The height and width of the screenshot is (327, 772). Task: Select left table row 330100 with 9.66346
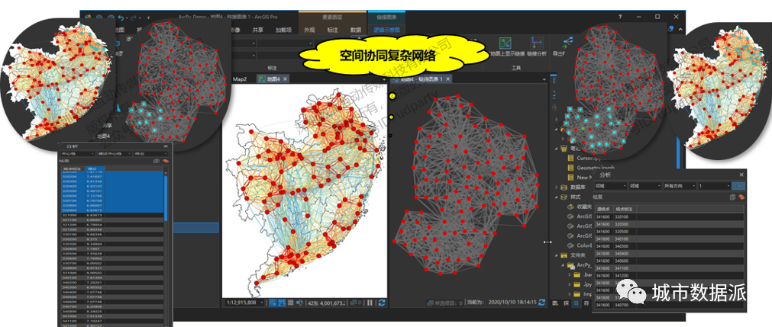point(111,235)
